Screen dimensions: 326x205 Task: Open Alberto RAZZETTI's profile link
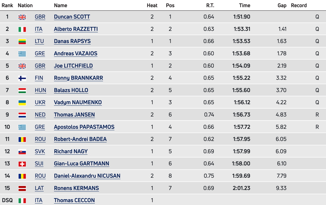pos(76,29)
